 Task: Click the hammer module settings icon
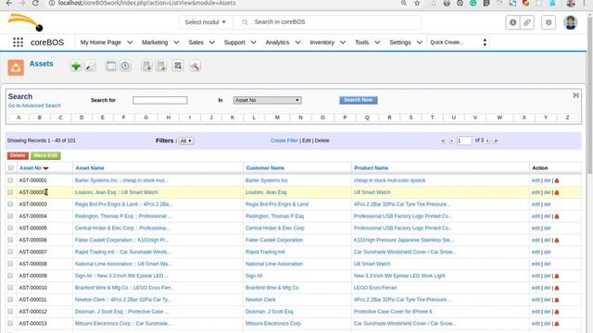(x=196, y=67)
